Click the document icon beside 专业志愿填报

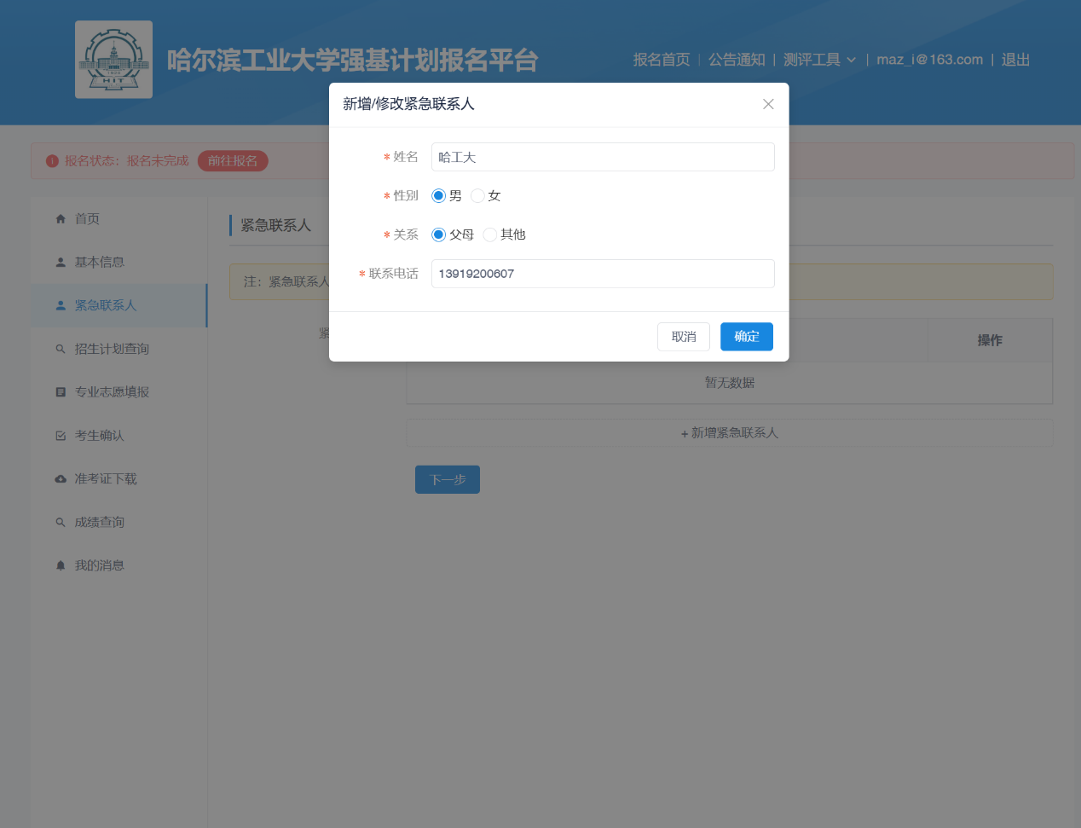click(x=61, y=392)
